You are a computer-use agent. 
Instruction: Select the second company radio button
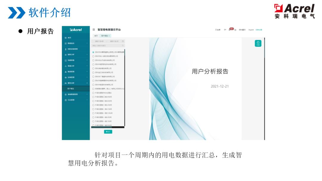coord(93,56)
